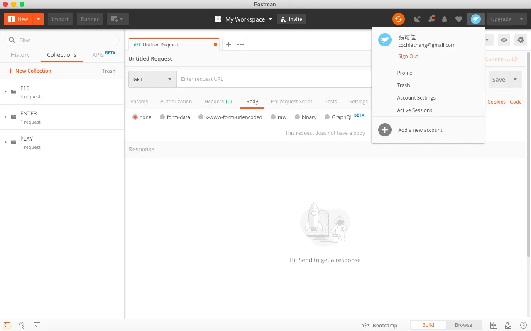Click the add a new account plus icon
The height and width of the screenshot is (331, 531).
click(385, 130)
